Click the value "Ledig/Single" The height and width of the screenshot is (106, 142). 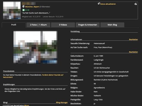pos(99,60)
